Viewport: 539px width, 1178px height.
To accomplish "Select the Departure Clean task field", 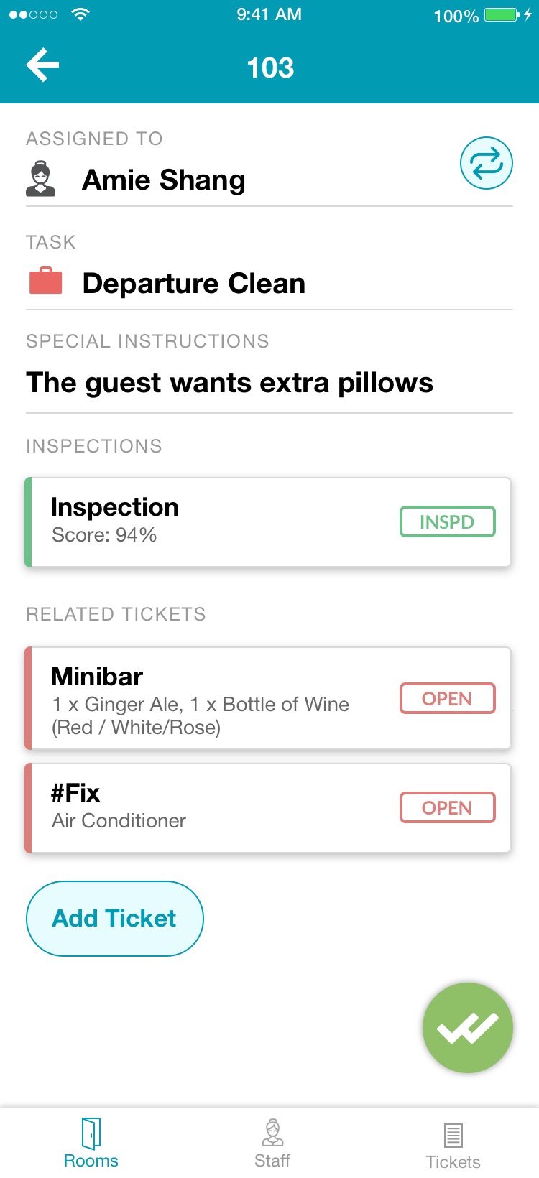I will [x=194, y=283].
